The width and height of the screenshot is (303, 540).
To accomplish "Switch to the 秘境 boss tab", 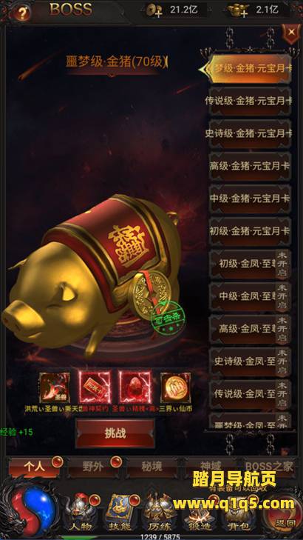I will [151, 467].
